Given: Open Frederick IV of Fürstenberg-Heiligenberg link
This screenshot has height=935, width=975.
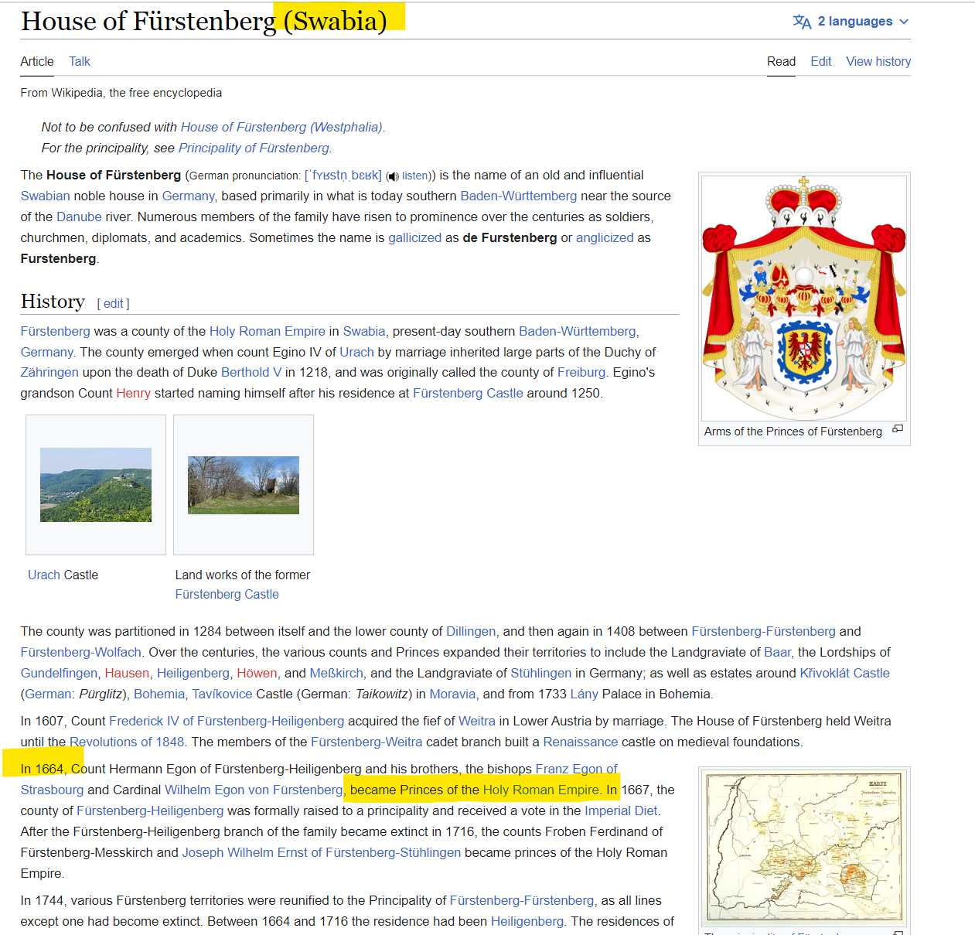Looking at the screenshot, I should tap(227, 721).
